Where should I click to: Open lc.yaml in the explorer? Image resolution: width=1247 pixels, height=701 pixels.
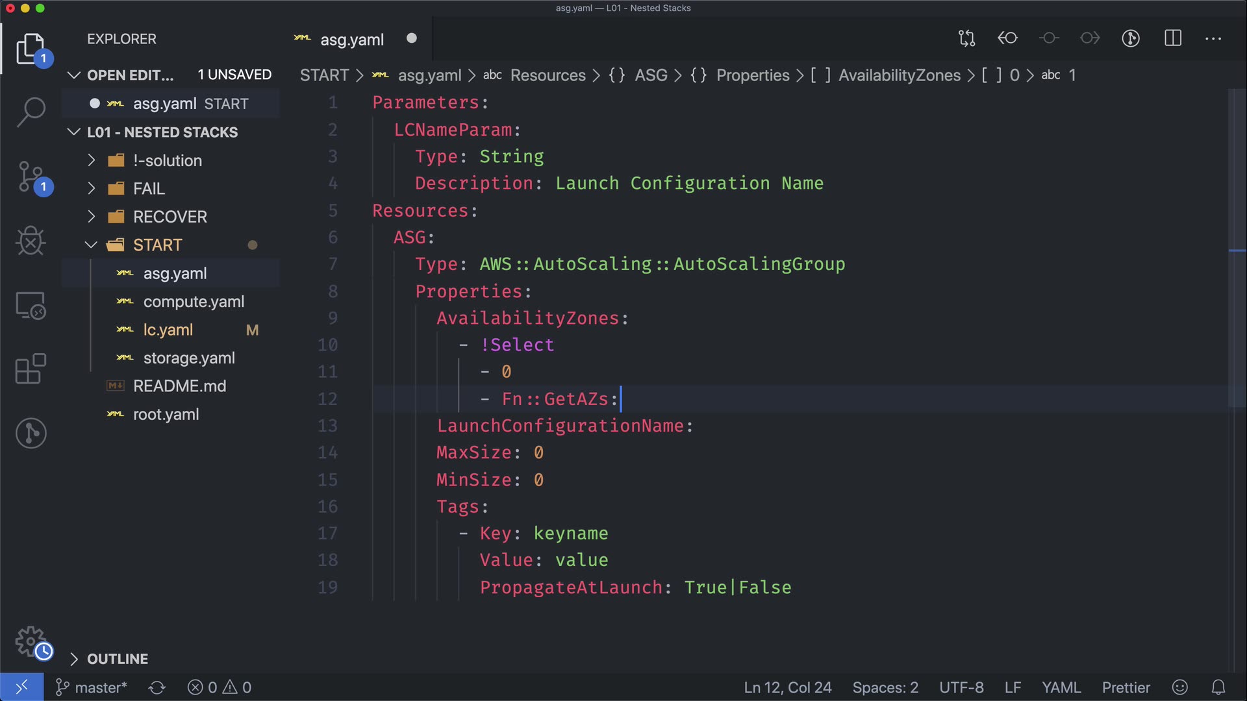click(x=168, y=330)
